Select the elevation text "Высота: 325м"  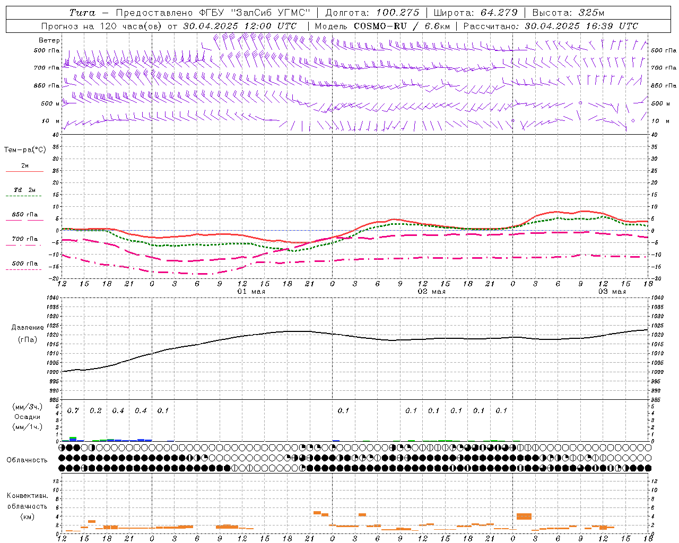pyautogui.click(x=568, y=13)
